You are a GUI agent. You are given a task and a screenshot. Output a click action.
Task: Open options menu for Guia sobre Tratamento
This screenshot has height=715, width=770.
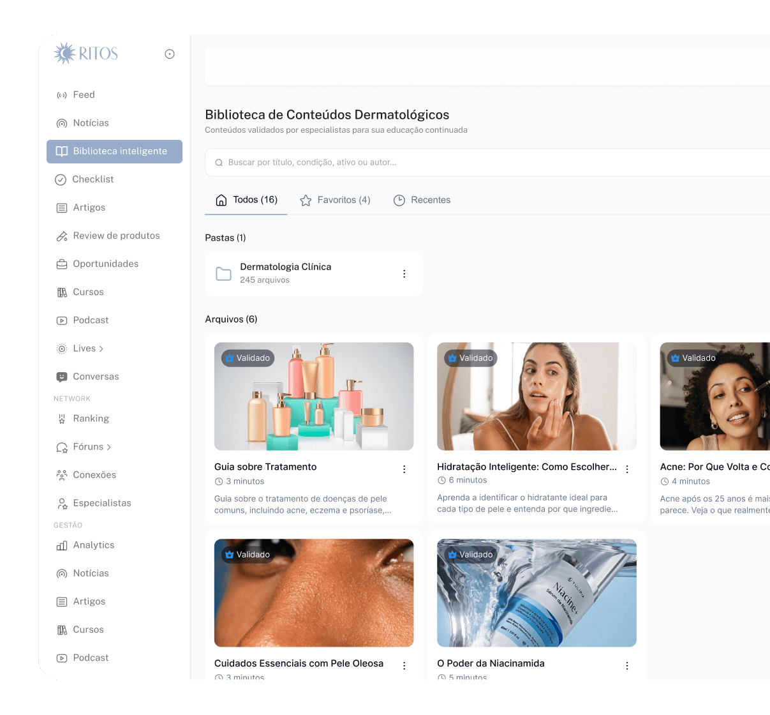(404, 469)
